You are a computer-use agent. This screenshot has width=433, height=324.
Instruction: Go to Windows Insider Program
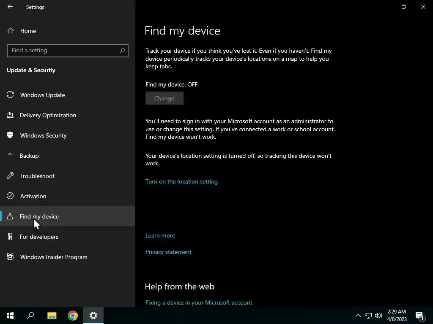[68, 257]
